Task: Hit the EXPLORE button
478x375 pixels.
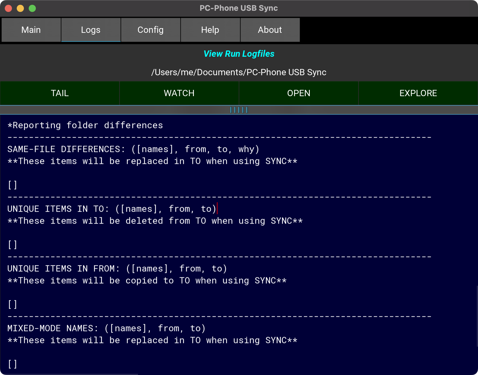Action: 418,93
